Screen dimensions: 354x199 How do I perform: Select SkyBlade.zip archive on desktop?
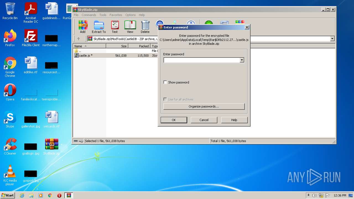(x=51, y=146)
